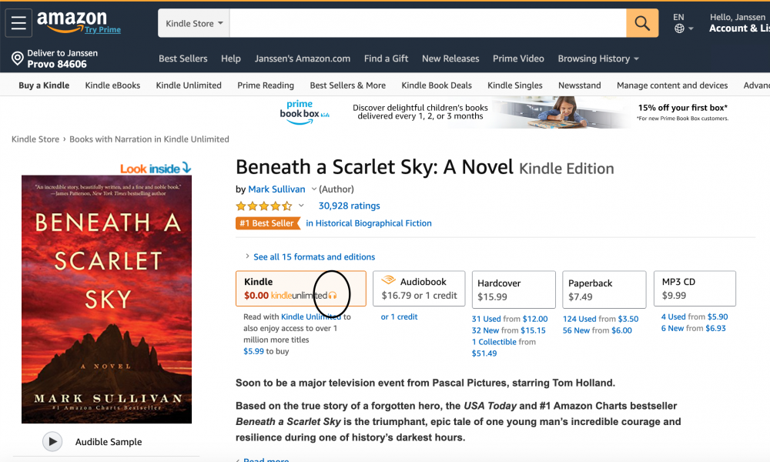
Task: Select the Newsstand navigation item
Action: (579, 85)
